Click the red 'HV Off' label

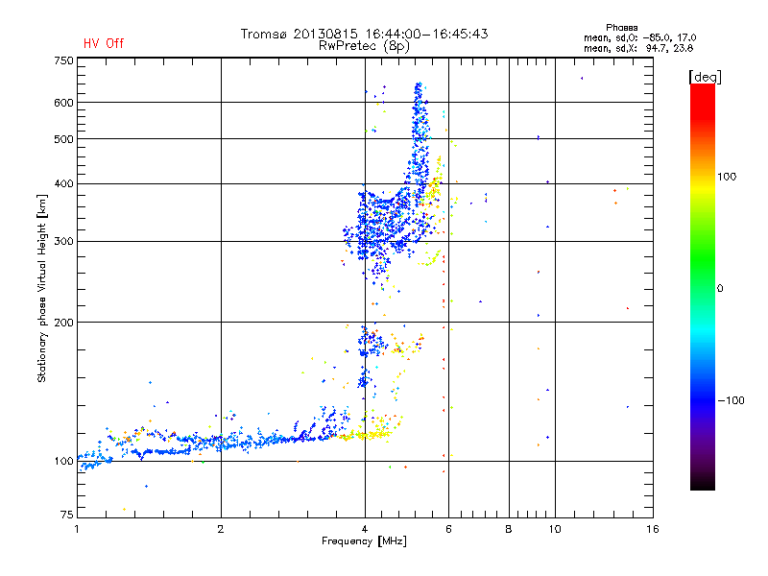(x=104, y=43)
